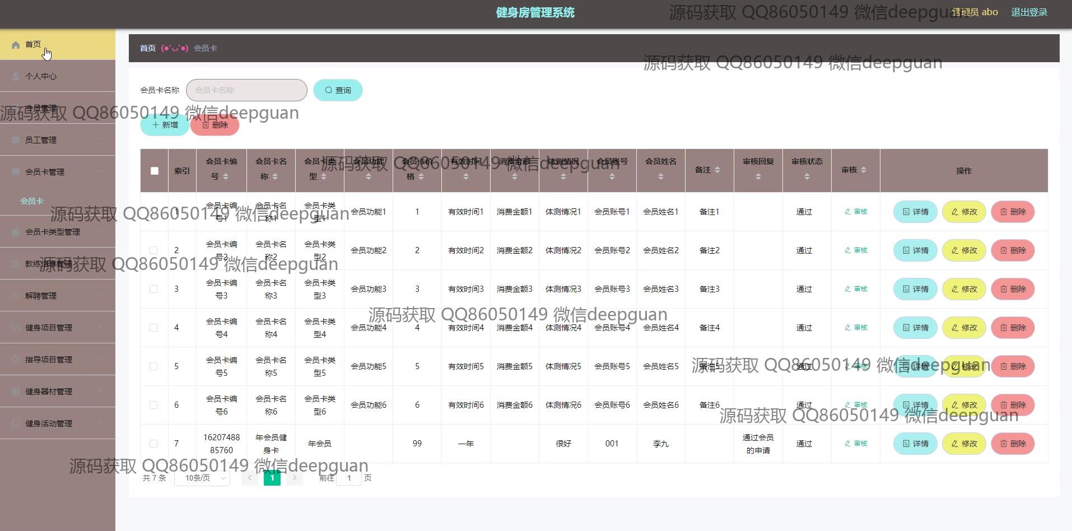Click the 删除 button in row 7
This screenshot has height=531, width=1072.
(1012, 444)
